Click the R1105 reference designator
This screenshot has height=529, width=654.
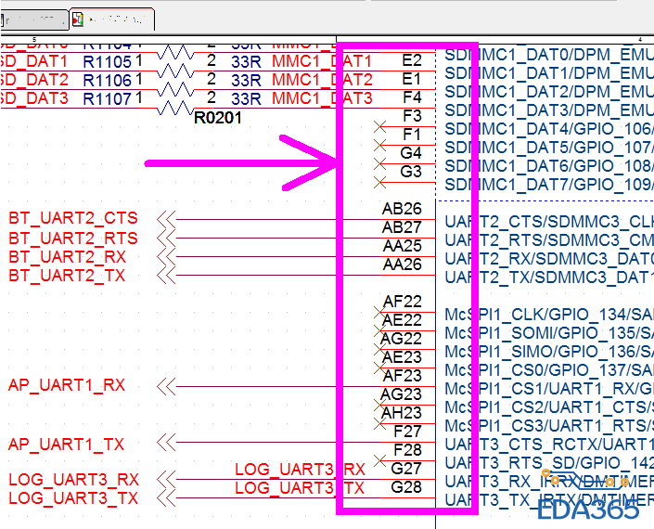tap(108, 62)
